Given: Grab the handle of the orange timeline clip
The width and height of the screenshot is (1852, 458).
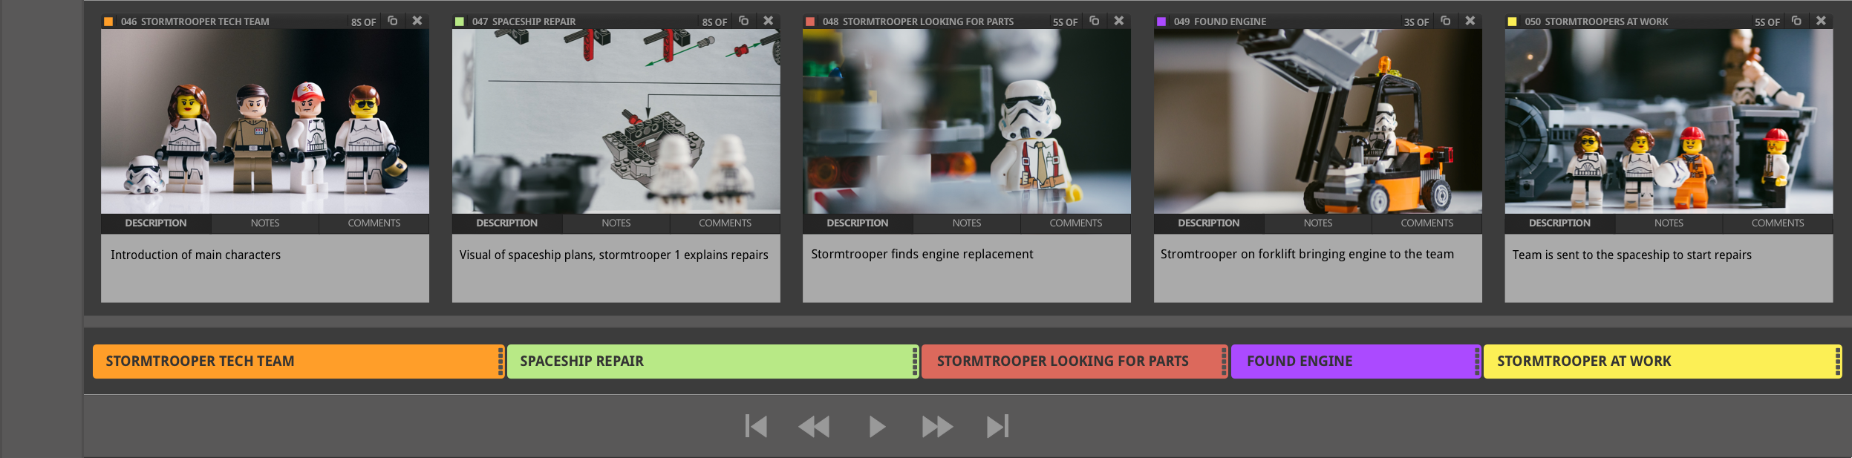Looking at the screenshot, I should pos(501,362).
